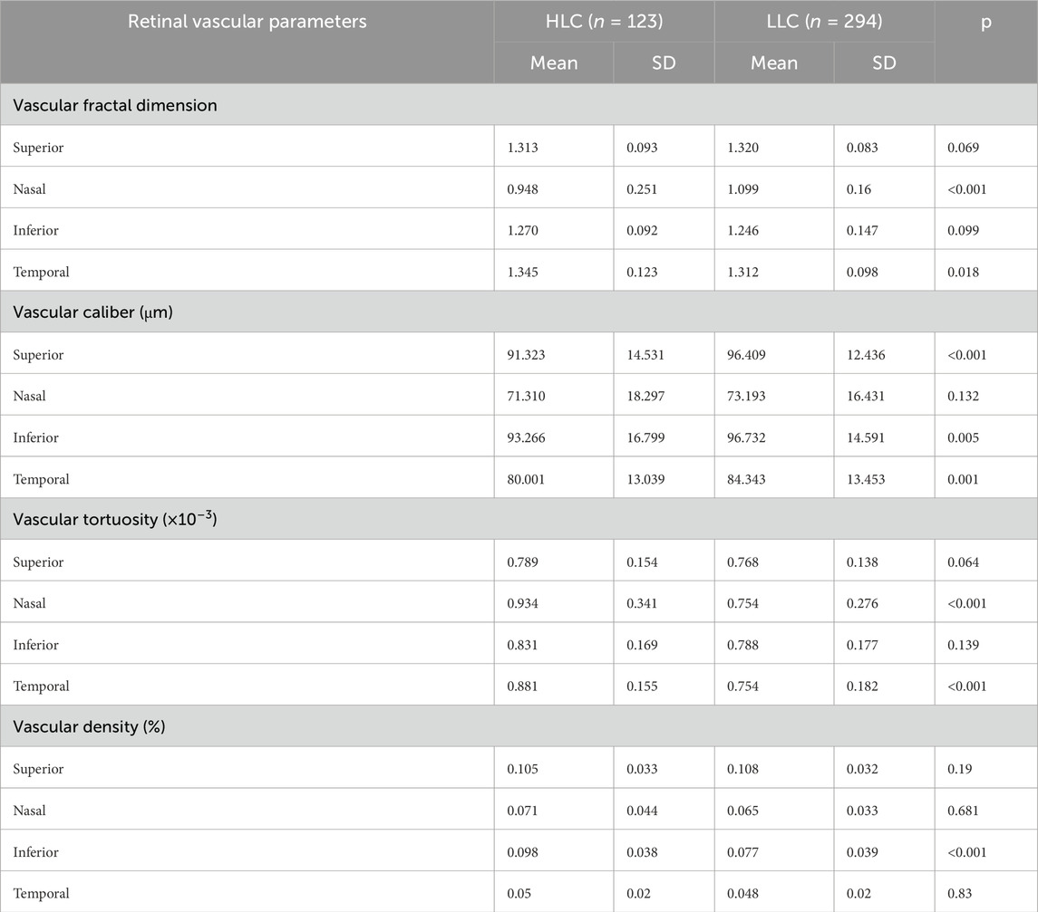
Task: Select the Vascular tortuosity section heading
Action: (114, 519)
